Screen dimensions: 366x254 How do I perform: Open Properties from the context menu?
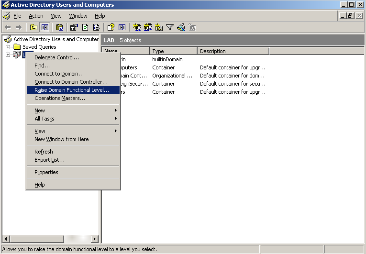(x=73, y=172)
